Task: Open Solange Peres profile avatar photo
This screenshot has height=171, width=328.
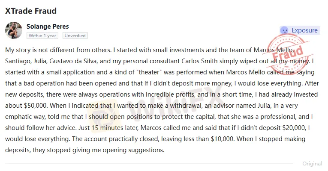Action: tap(14, 30)
